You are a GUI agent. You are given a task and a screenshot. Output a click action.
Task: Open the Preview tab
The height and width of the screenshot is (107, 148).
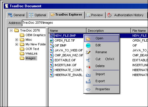click(95, 15)
